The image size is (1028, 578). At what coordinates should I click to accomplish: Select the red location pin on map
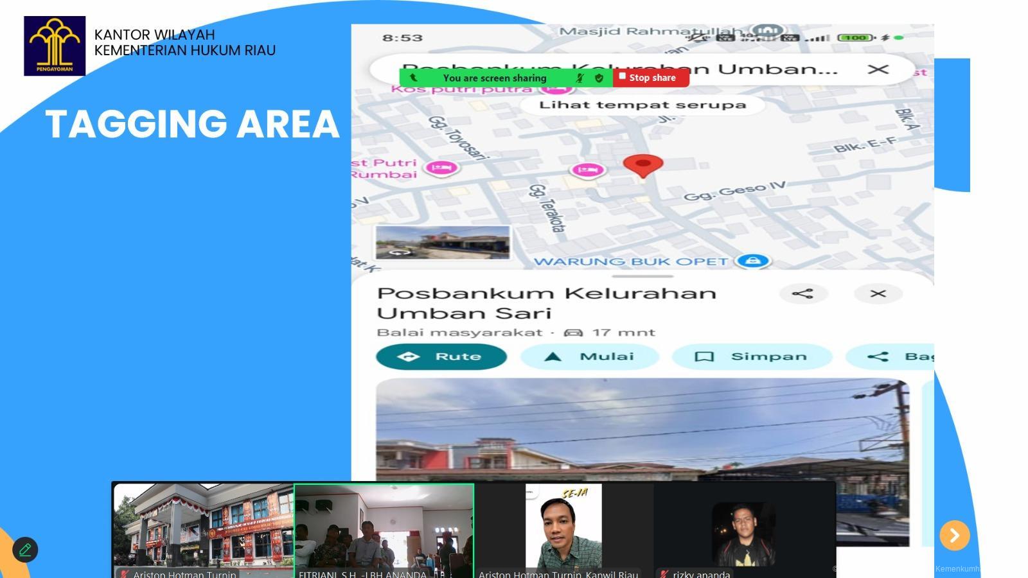[x=642, y=165]
